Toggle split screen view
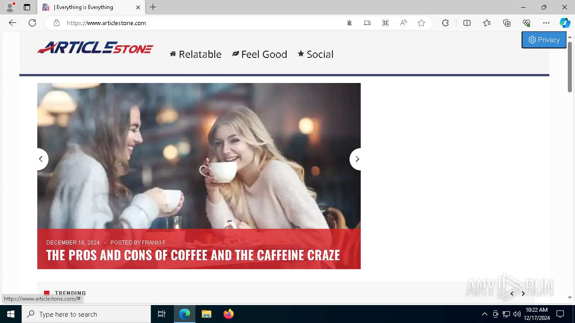Viewport: 575px width, 323px height. point(467,23)
